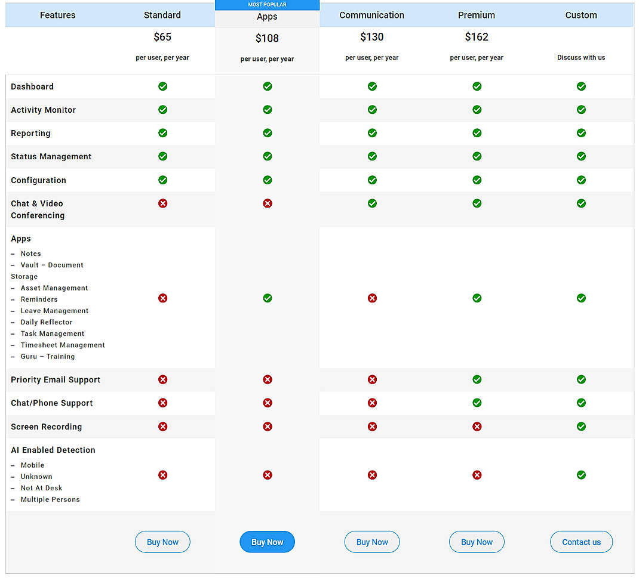Screen dimensions: 639x581
Task: Select the Premium column header
Action: pos(477,15)
